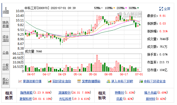This screenshot has width=177, height=105.
Task: Click the 深度数据揭秘 document icon
Action: [79, 81]
